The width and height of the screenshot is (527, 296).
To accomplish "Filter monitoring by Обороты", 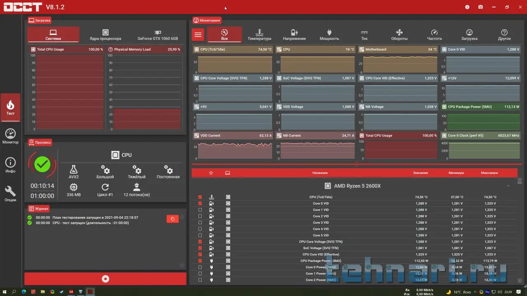I will tap(399, 35).
